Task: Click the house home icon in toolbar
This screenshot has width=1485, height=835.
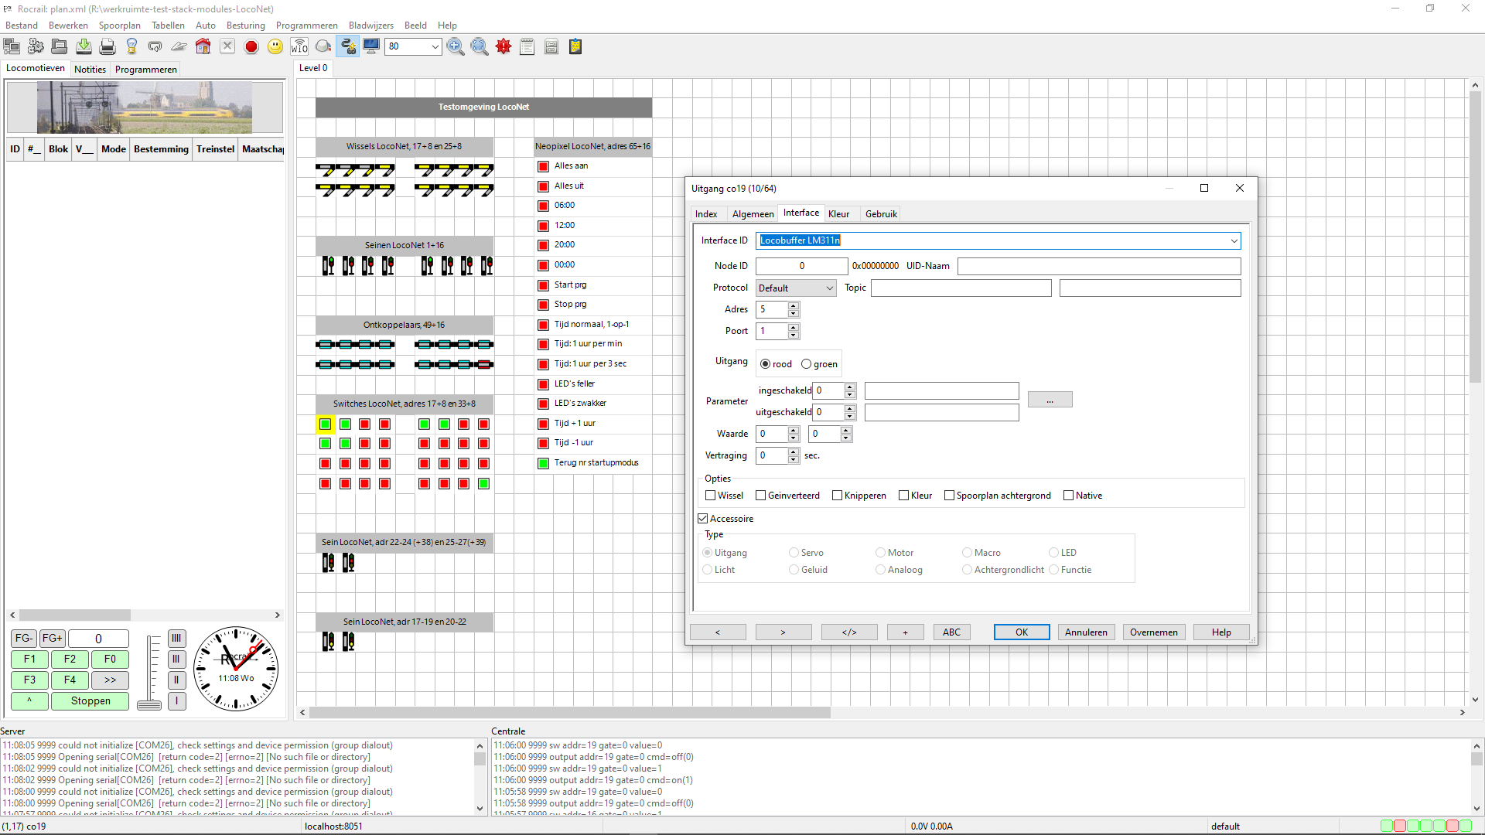Action: pos(203,47)
